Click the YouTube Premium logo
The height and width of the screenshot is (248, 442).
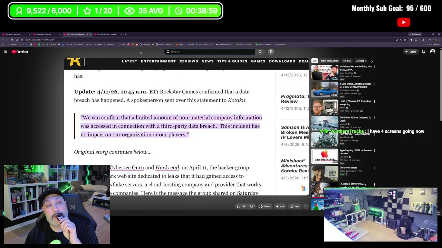[x=20, y=52]
